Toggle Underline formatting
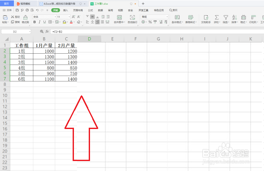 [x=44, y=22]
